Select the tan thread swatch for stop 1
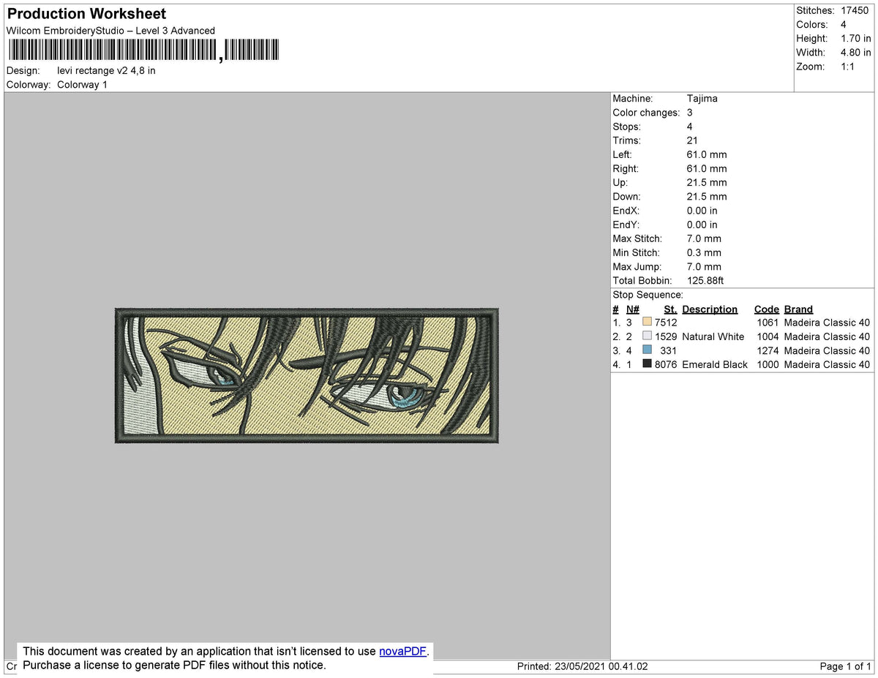878x678 pixels. click(x=647, y=322)
